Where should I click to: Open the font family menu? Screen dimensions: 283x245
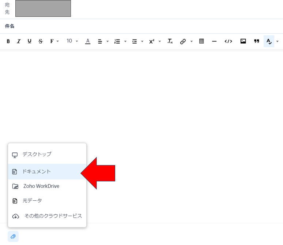pyautogui.click(x=54, y=41)
